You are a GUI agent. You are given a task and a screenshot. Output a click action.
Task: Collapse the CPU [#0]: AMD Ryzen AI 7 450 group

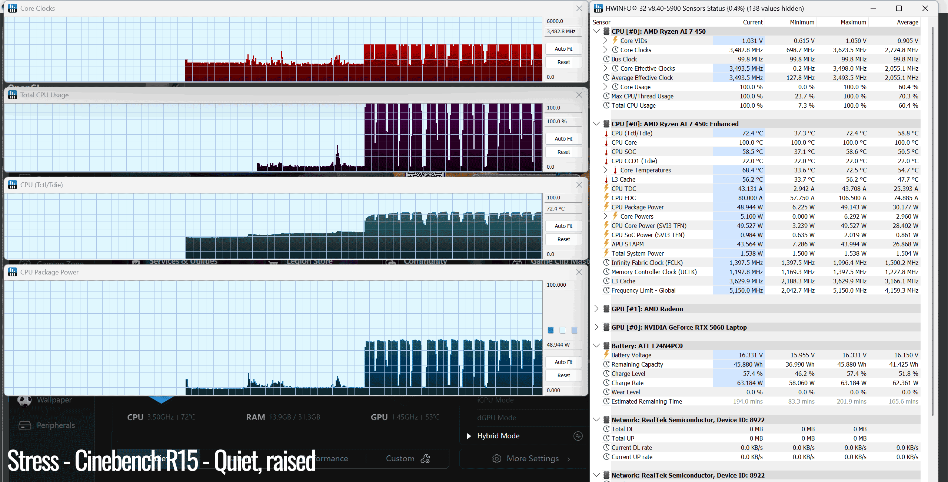(596, 31)
